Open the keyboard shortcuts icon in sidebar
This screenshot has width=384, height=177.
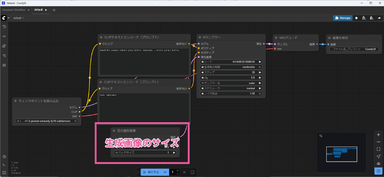point(4,172)
